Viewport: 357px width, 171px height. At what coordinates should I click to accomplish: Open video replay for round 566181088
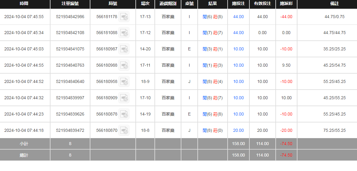click(x=124, y=33)
